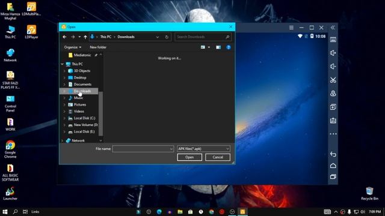Select Mediatonic pinned folder
The width and height of the screenshot is (385, 216).
(x=82, y=55)
